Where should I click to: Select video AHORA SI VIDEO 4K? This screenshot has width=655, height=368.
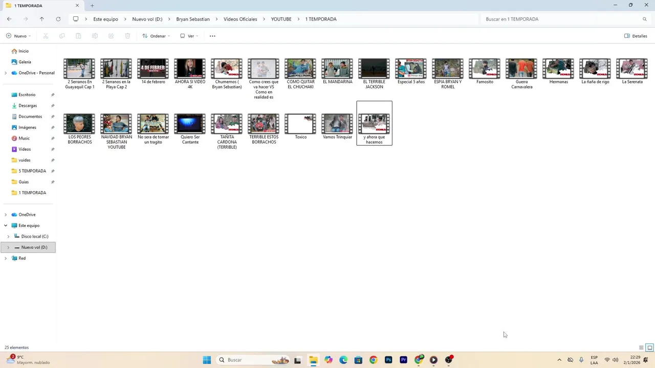click(190, 74)
